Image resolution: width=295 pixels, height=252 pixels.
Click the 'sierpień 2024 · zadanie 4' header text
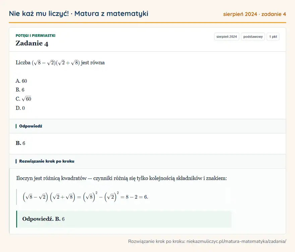coord(254,14)
